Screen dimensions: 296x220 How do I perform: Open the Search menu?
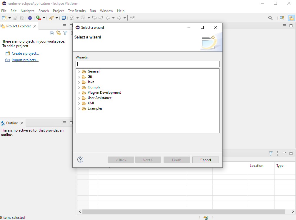44,11
